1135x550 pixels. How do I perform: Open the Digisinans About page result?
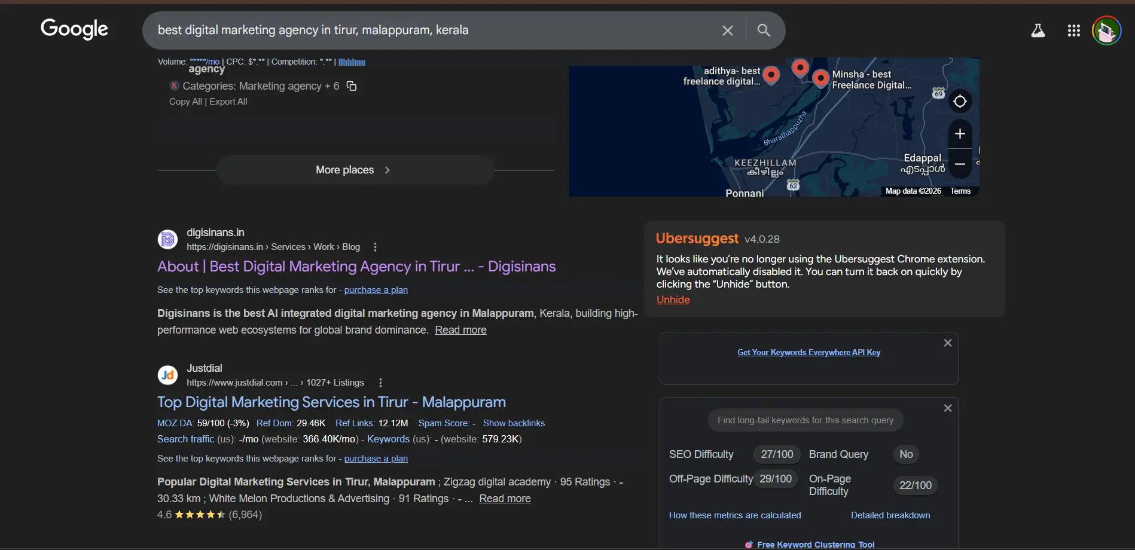click(x=356, y=267)
